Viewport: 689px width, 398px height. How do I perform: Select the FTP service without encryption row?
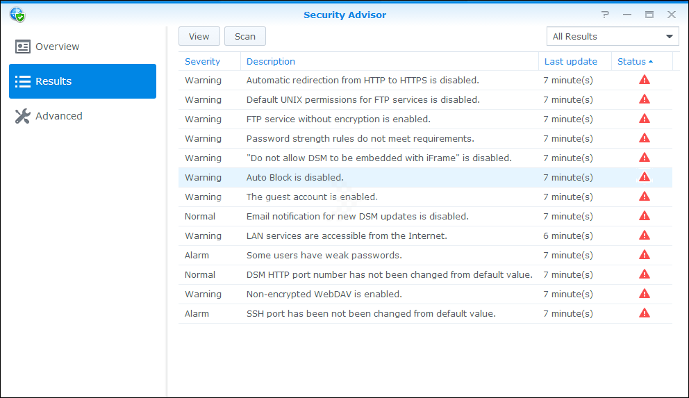tap(338, 119)
